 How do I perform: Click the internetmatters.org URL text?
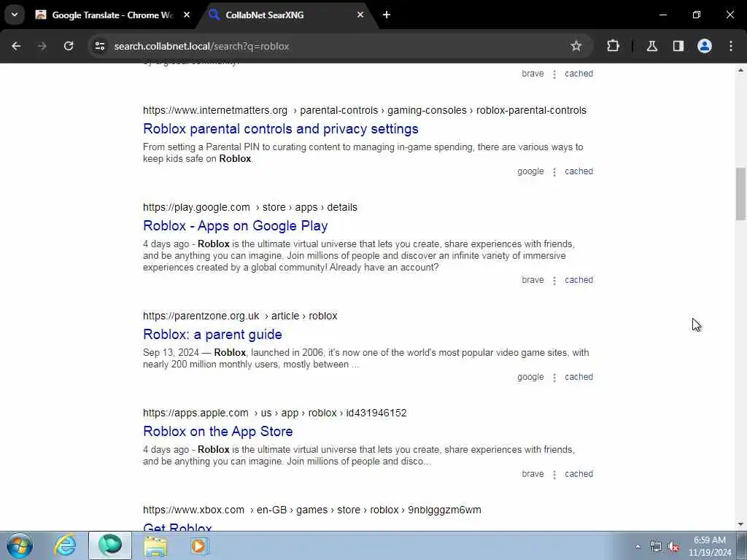click(215, 111)
